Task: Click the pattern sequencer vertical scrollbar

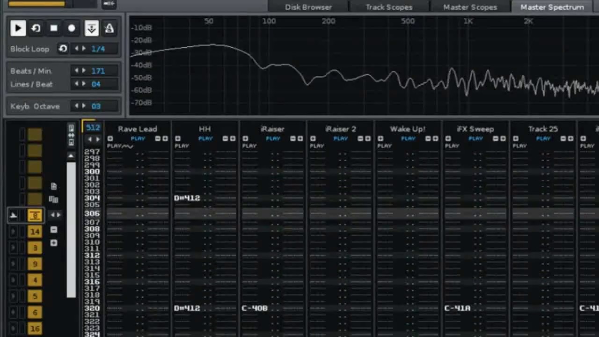Action: 71,229
